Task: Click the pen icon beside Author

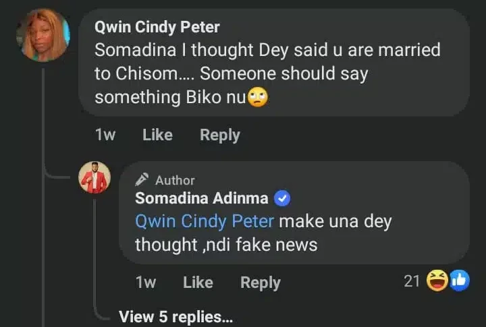Action: (x=142, y=179)
